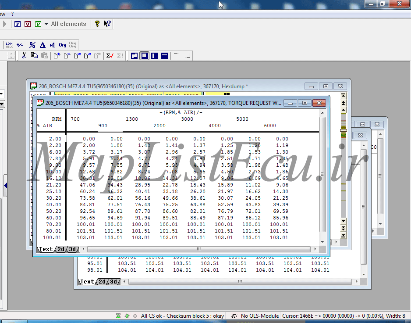Click Hexdump double-up page arrow button
Screen dimensions: 411x323
344,103
